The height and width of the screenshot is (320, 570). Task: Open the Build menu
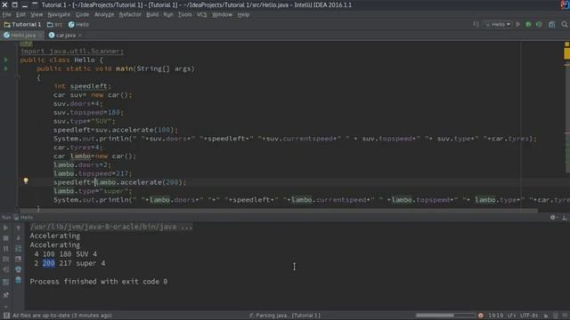click(152, 14)
